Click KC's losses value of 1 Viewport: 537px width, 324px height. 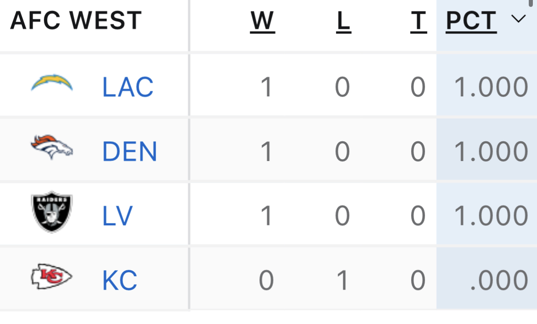(342, 280)
